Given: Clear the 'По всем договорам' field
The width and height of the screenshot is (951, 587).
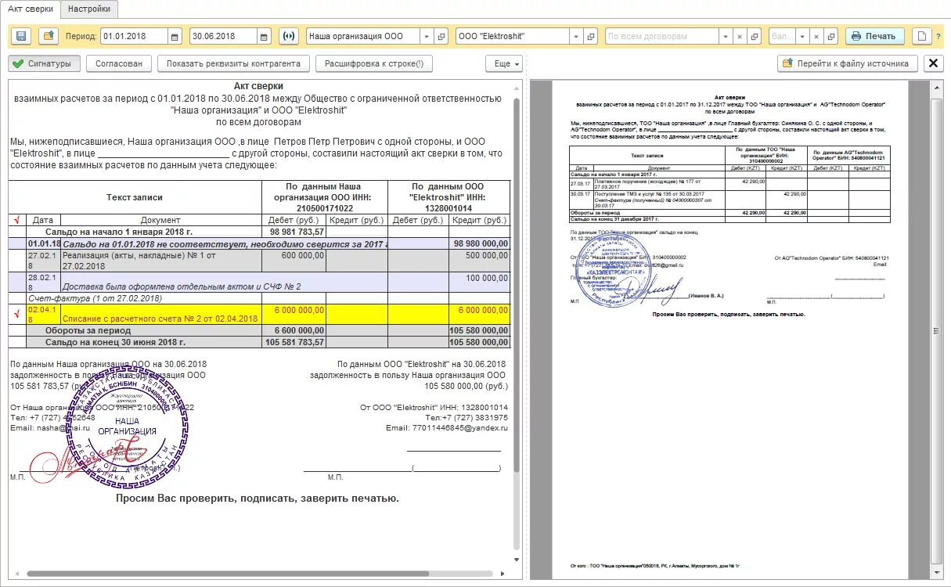Looking at the screenshot, I should point(740,36).
